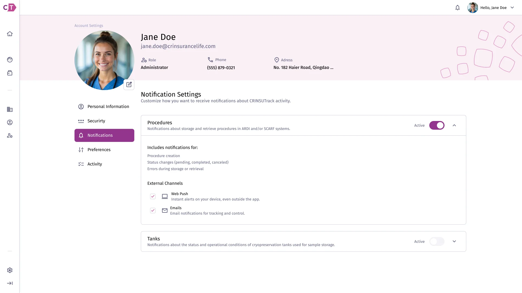Click the Account Settings breadcrumb
The width and height of the screenshot is (522, 293).
(x=89, y=26)
